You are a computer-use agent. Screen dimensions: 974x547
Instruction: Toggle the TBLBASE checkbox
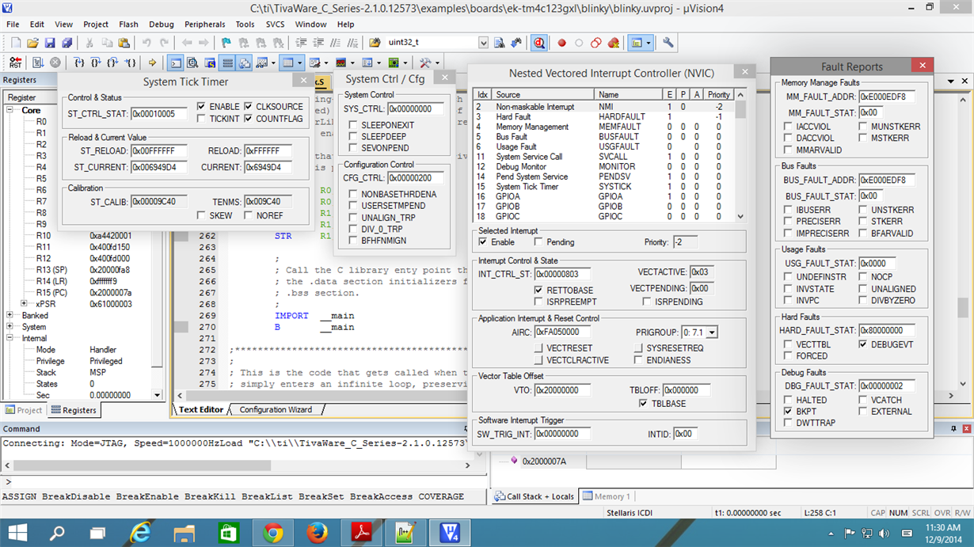click(x=644, y=404)
